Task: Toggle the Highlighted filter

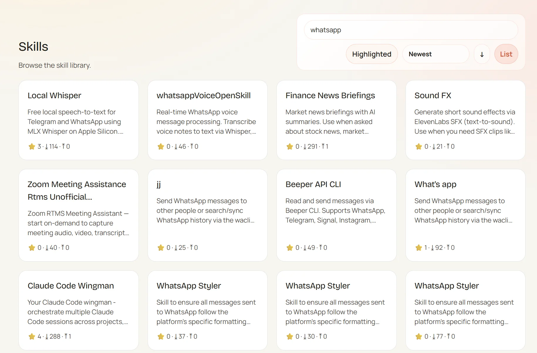Action: point(372,54)
